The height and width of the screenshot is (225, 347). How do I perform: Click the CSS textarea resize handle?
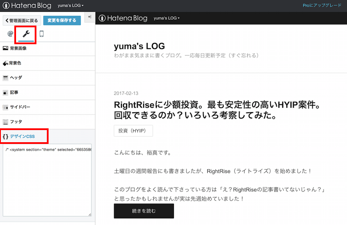[x=90, y=215]
